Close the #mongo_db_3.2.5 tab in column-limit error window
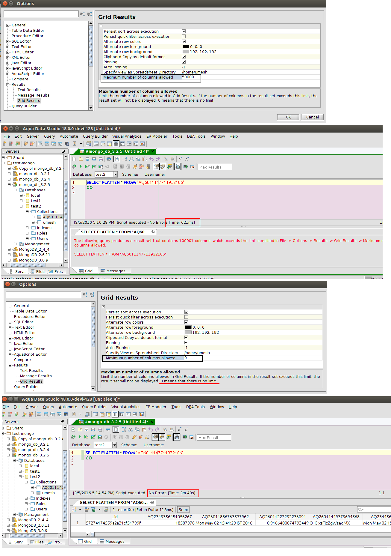Viewport: 391px width, 556px height. point(153,151)
